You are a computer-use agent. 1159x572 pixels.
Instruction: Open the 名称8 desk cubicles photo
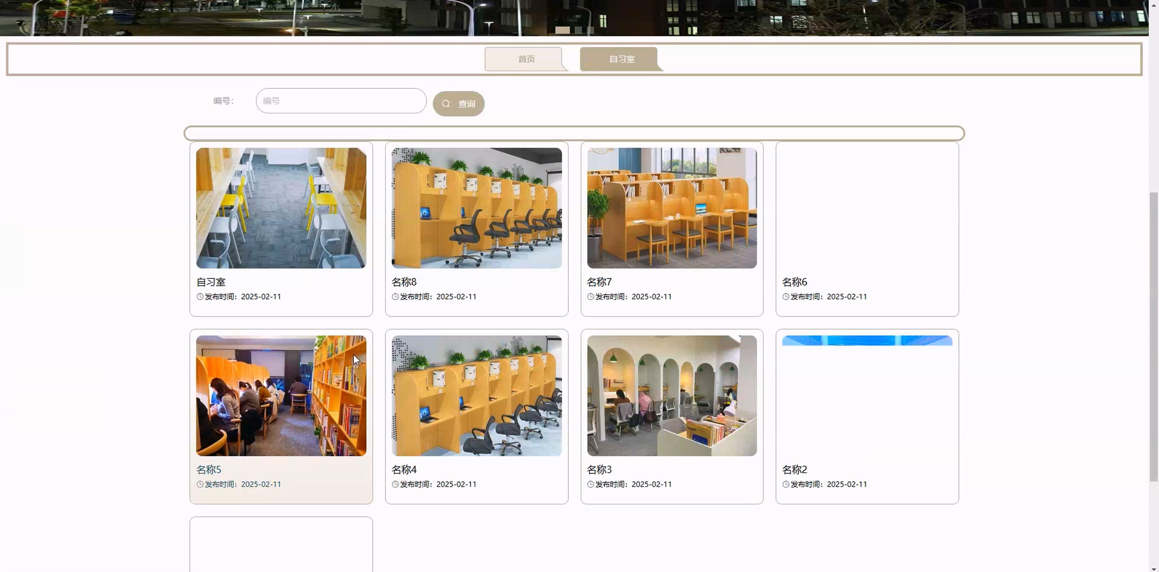476,208
